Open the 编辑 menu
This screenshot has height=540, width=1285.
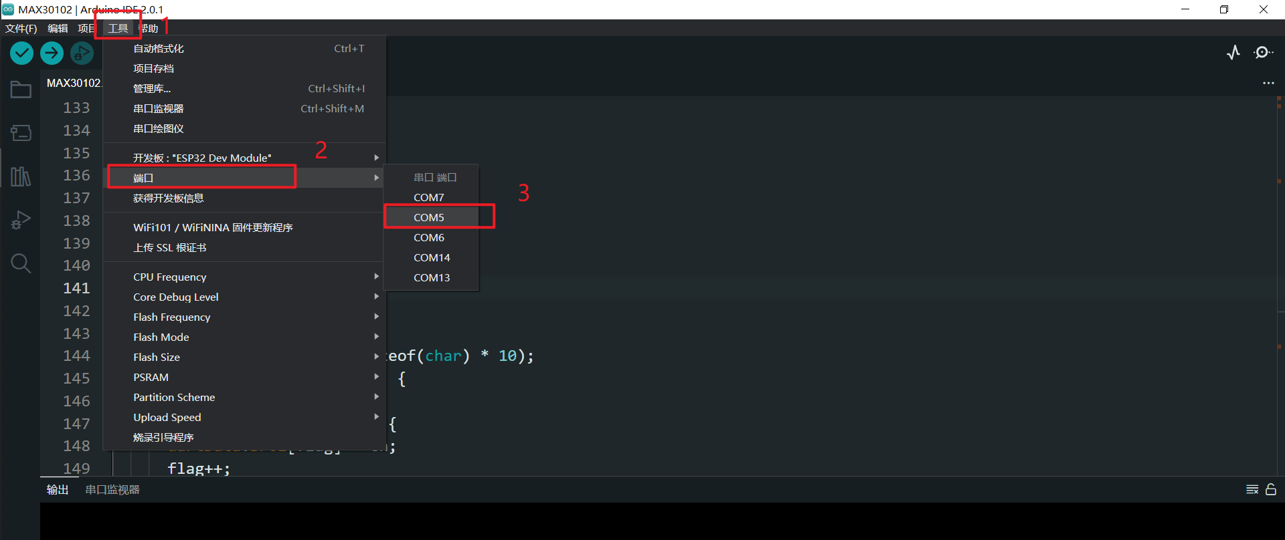coord(58,28)
